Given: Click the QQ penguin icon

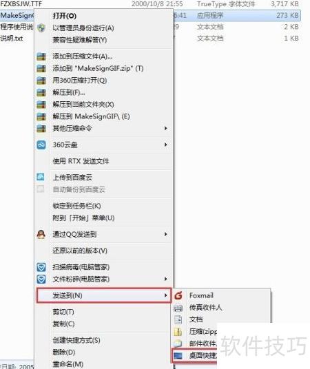Looking at the screenshot, I should [x=41, y=234].
